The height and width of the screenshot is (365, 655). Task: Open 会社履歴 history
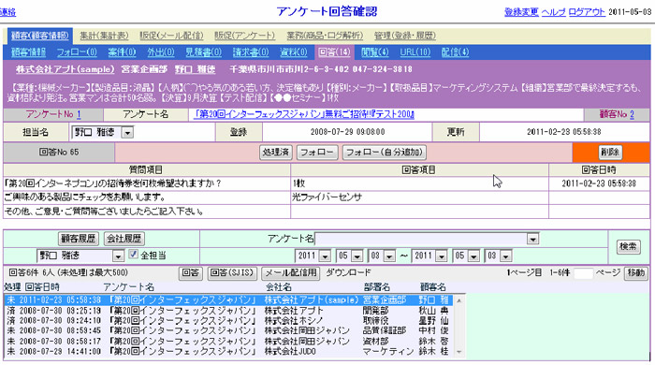tap(124, 239)
